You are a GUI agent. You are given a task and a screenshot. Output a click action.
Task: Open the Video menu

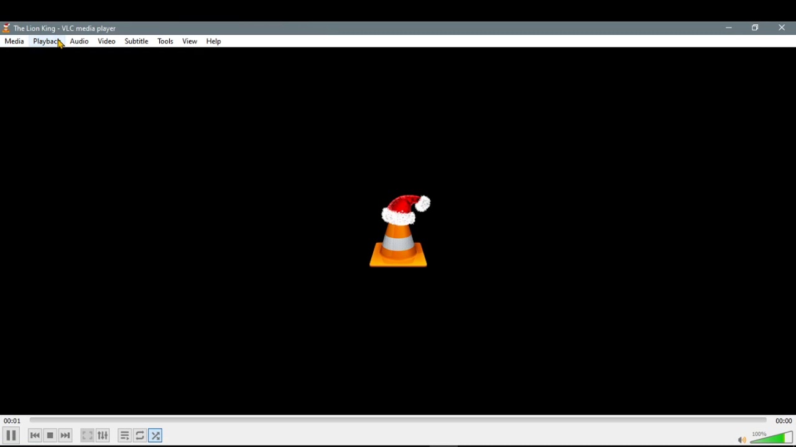pyautogui.click(x=106, y=42)
